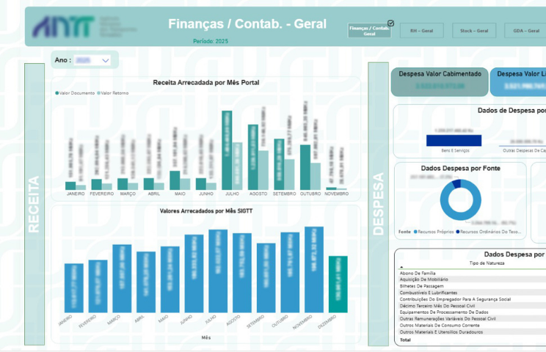Select the DEZEMBRO bar in the SIGTT chart
Viewport: 546px width, 352px height.
(338, 285)
